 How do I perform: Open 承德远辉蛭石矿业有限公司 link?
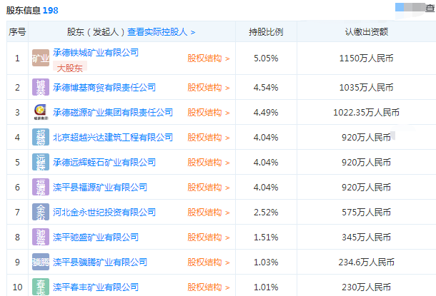pos(104,163)
